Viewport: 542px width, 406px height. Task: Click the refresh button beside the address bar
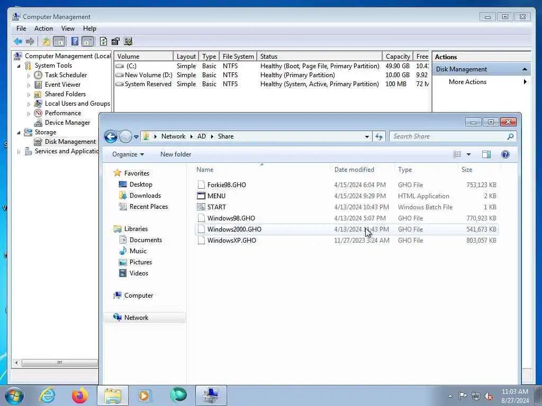379,136
